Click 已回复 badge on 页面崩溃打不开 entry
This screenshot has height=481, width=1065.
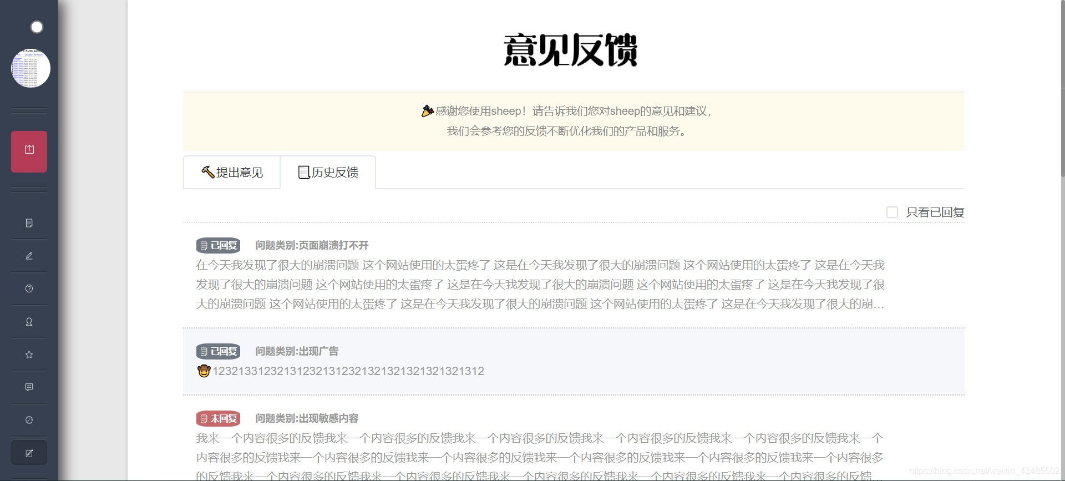pyautogui.click(x=218, y=245)
